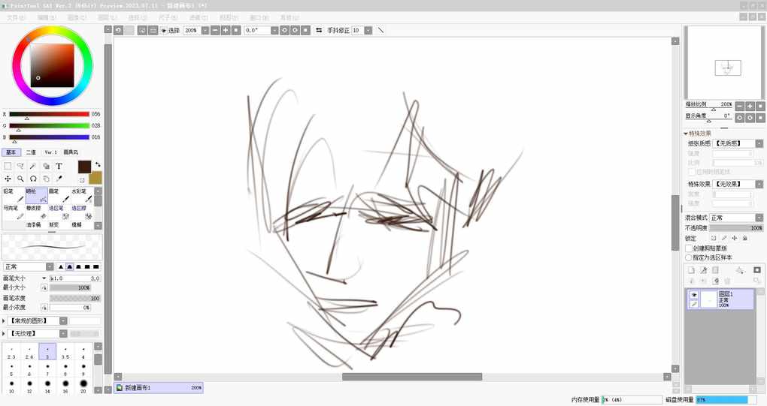This screenshot has width=767, height=406.
Task: Pick the Move tool
Action: point(8,179)
